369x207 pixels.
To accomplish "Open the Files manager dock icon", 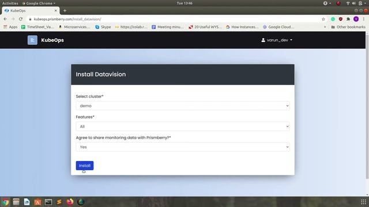I will [x=16, y=202].
